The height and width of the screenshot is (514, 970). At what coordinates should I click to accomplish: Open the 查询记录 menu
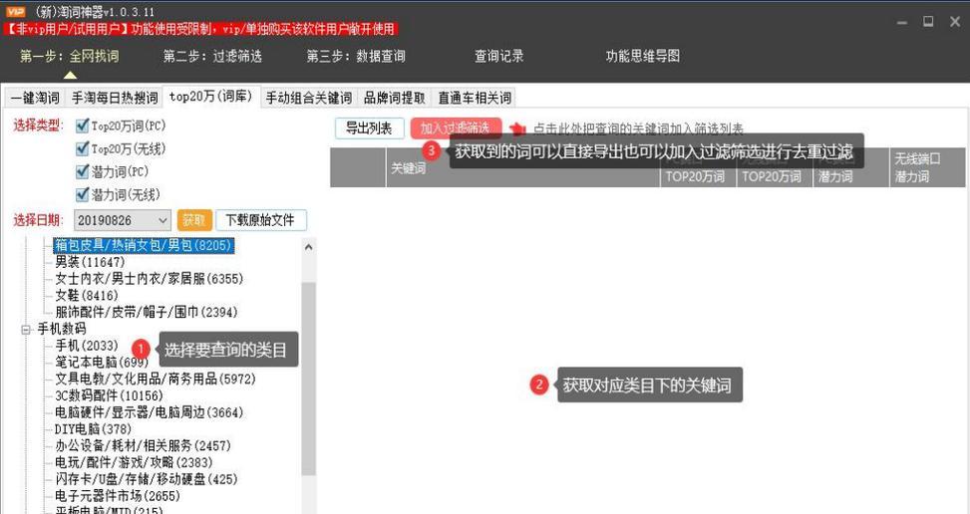click(499, 56)
